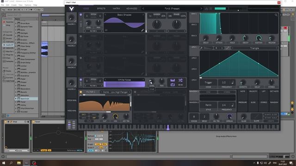
Task: Click the volume icon in the system tray
Action: pos(265,163)
